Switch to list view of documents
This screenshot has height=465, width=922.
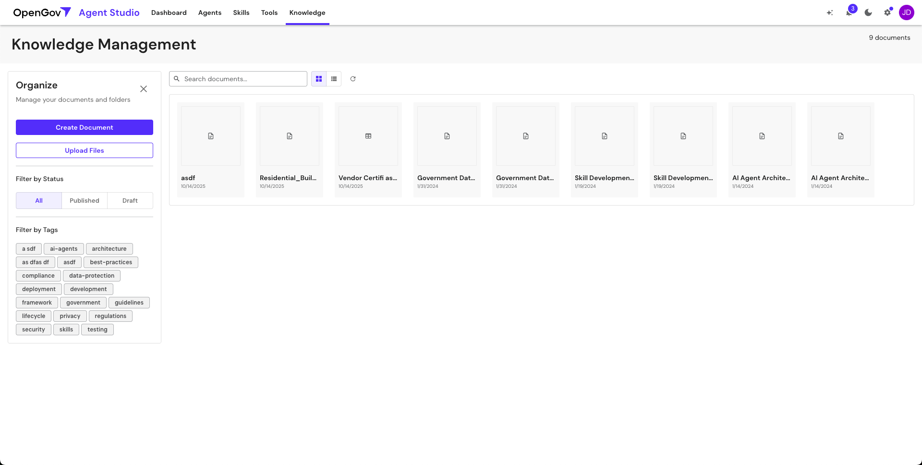334,79
